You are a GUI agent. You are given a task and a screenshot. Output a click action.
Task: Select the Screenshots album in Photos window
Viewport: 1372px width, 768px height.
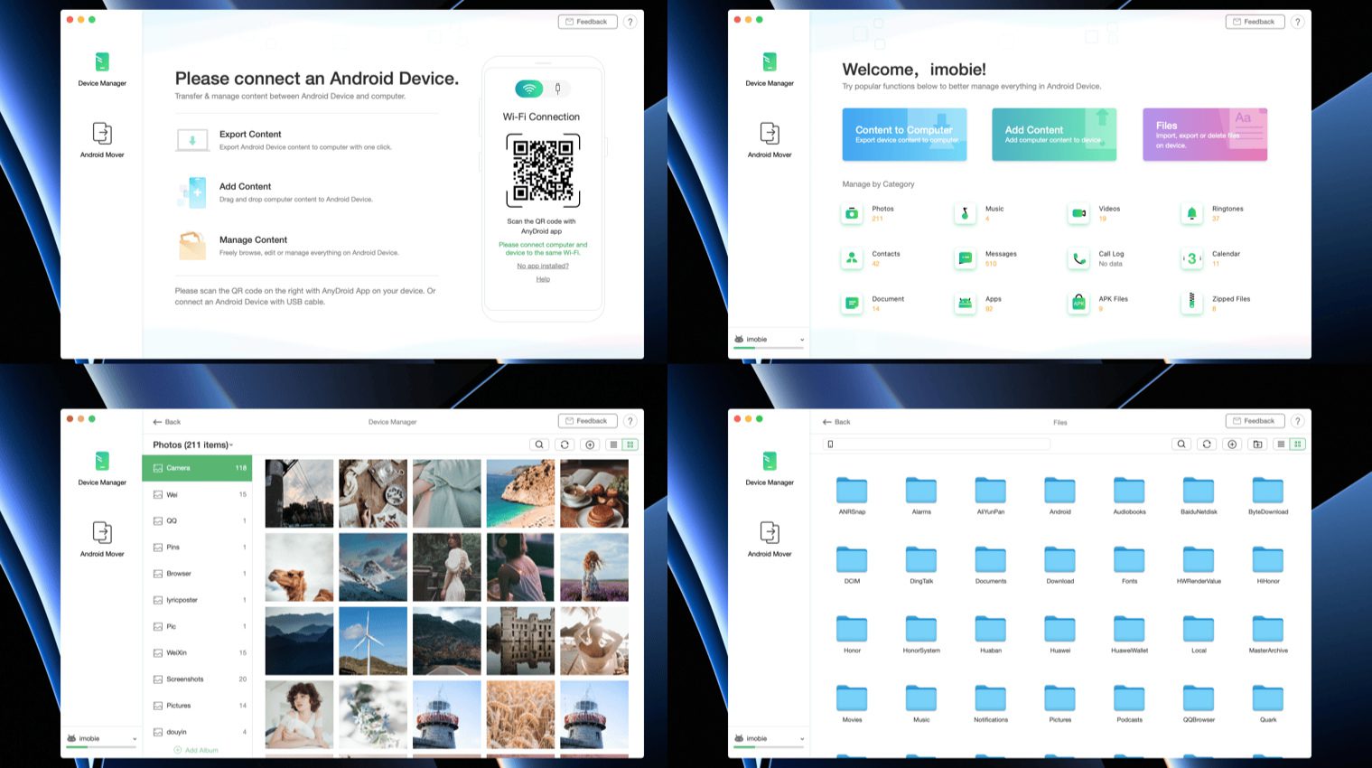tap(197, 679)
